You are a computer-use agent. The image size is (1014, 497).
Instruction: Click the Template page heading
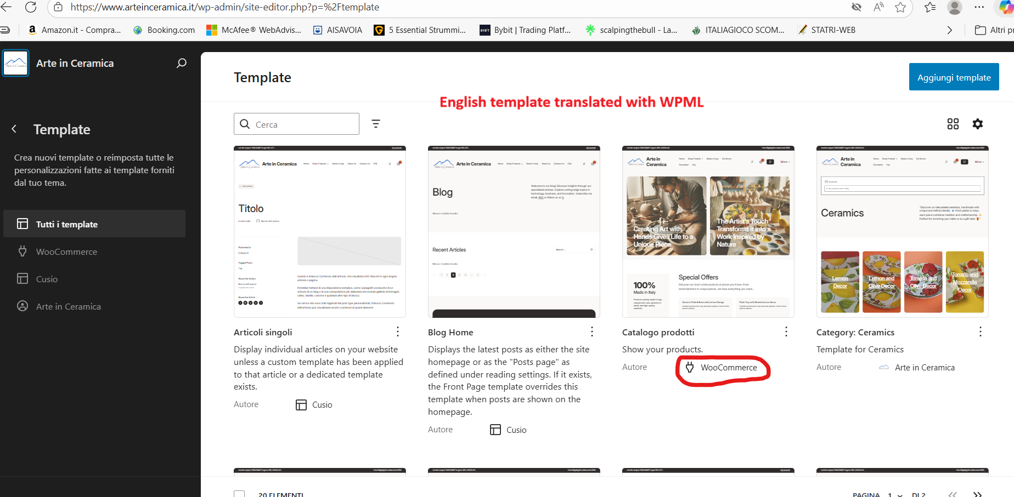click(x=262, y=77)
